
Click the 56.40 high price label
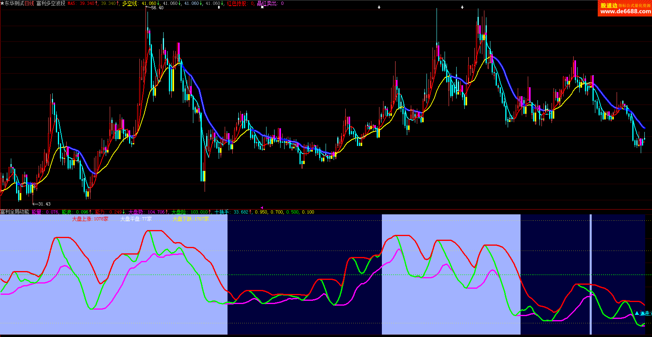pyautogui.click(x=157, y=8)
